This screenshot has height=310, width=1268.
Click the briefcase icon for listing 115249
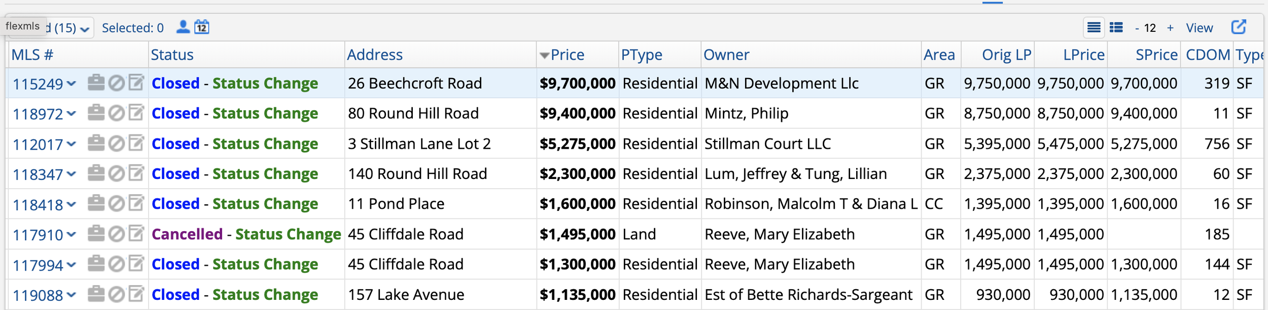click(96, 82)
